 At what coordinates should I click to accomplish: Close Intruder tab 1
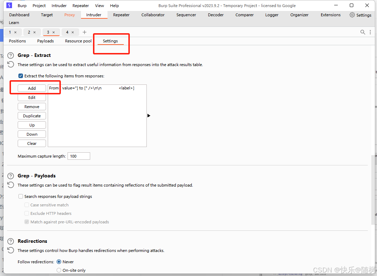[16, 32]
